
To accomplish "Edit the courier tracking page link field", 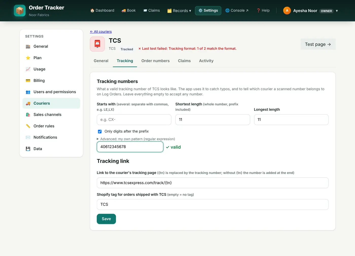I will pos(213,183).
